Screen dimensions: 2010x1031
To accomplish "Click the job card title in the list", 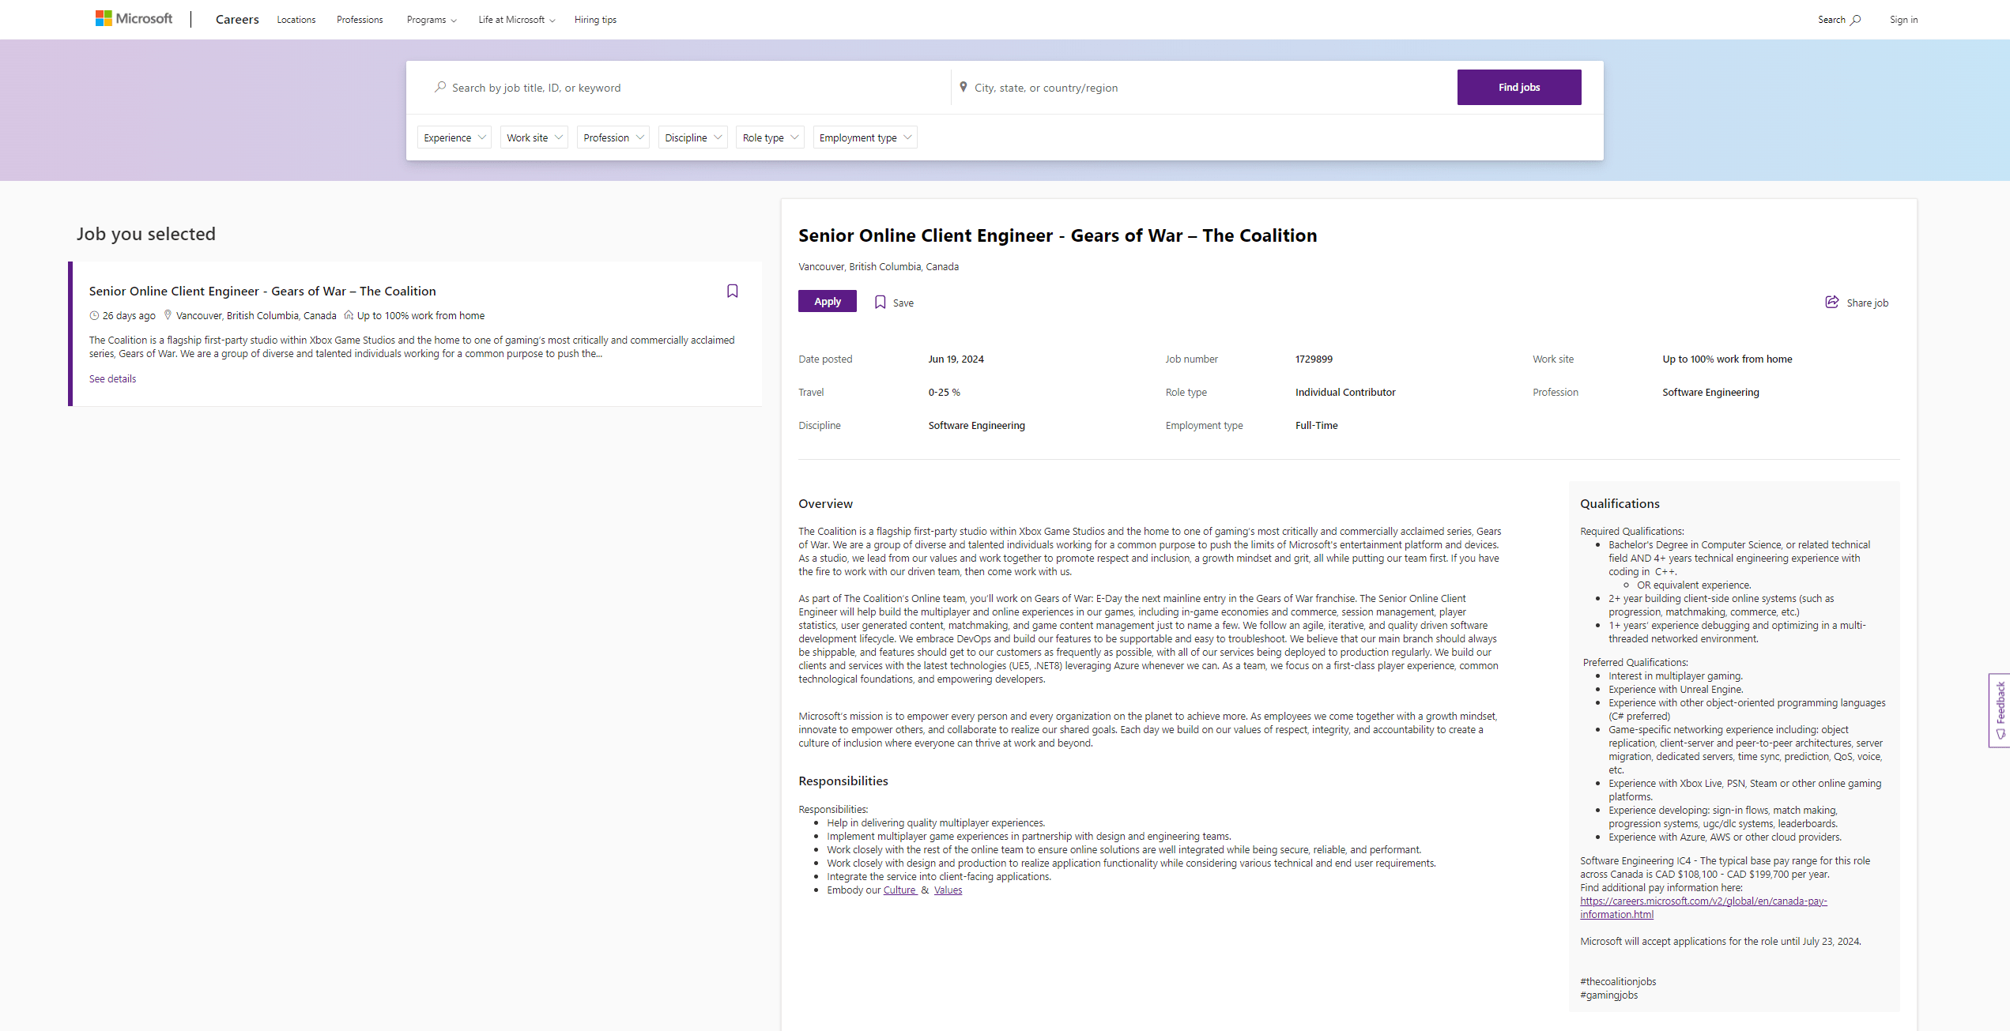I will [x=262, y=292].
